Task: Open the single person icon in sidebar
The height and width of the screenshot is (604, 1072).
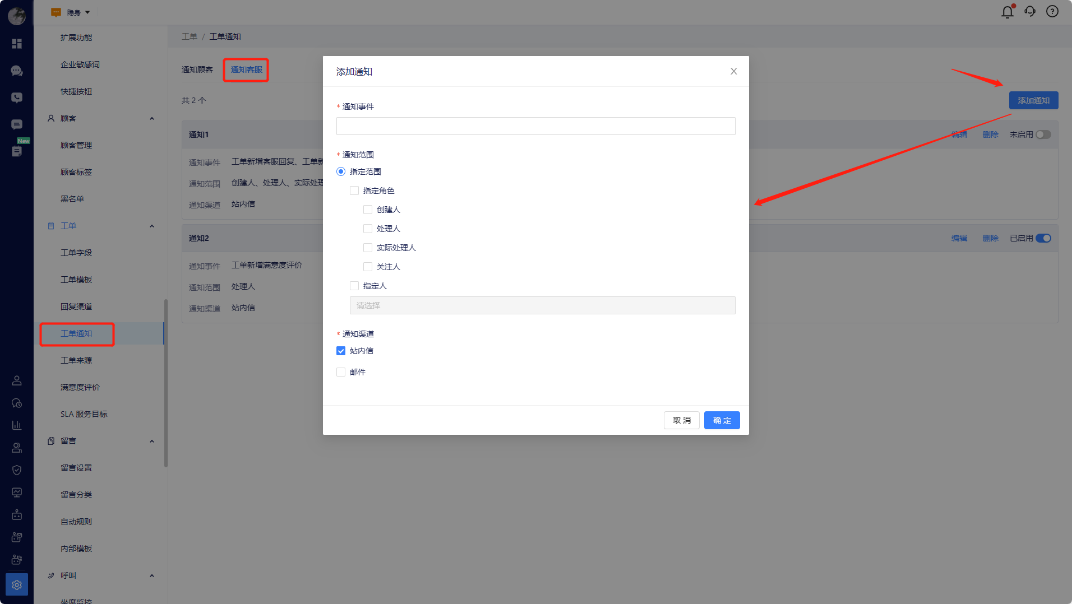Action: pyautogui.click(x=17, y=380)
